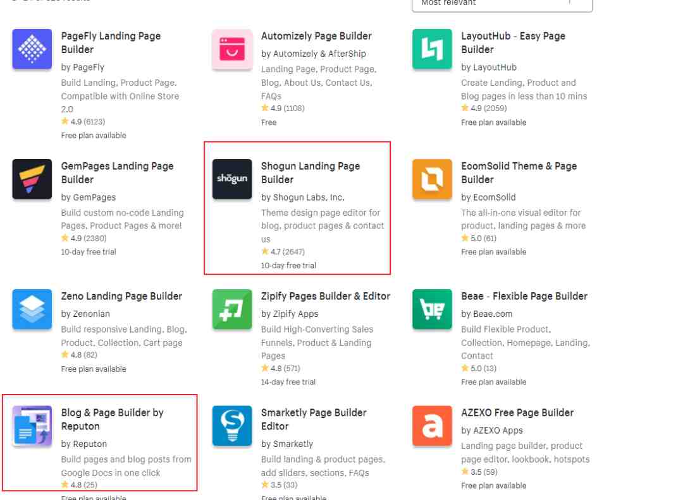Viewport: 683px width, 500px height.
Task: Click the Automizely 'Free' pricing label
Action: [x=269, y=122]
